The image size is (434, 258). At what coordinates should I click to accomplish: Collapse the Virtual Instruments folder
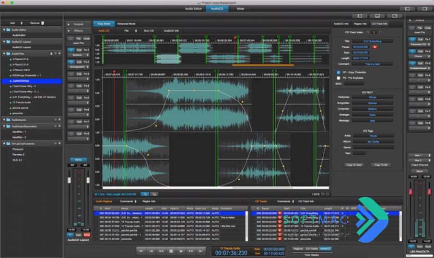coord(4,144)
